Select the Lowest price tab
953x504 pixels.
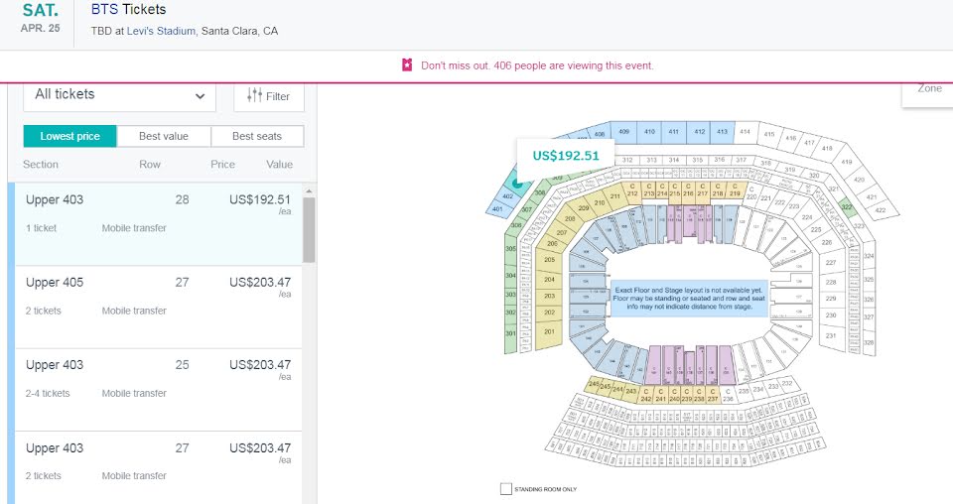pos(69,136)
